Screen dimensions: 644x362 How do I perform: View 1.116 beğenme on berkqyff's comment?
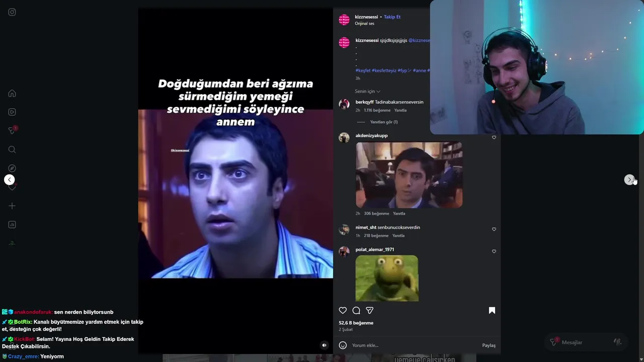tap(377, 110)
